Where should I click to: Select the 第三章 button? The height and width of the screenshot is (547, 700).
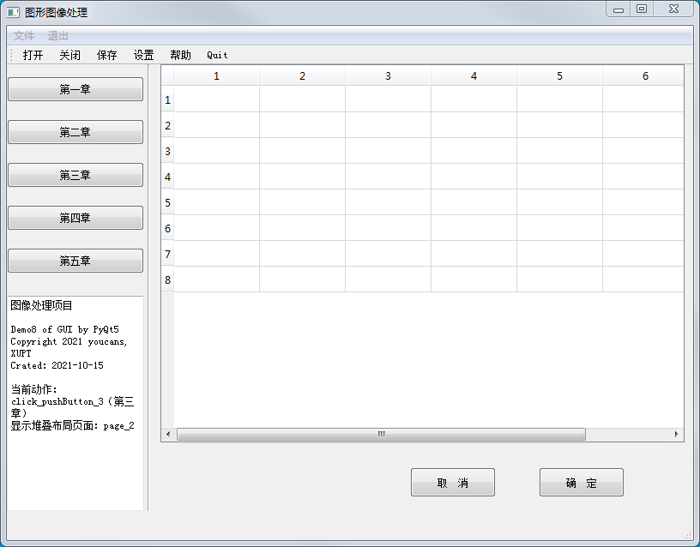[75, 175]
